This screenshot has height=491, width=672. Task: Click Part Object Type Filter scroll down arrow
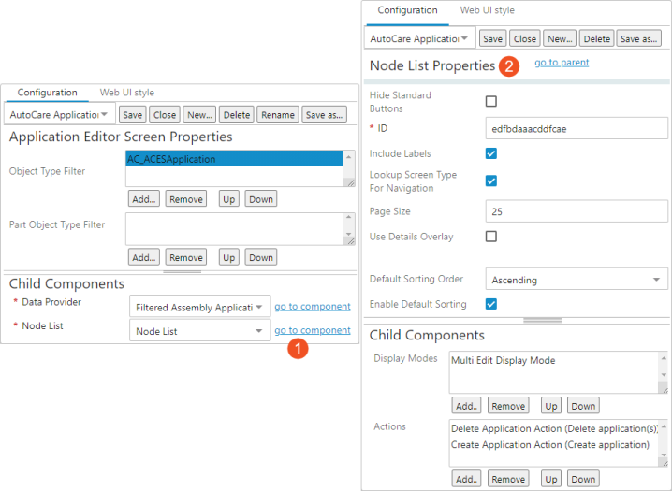tap(348, 234)
